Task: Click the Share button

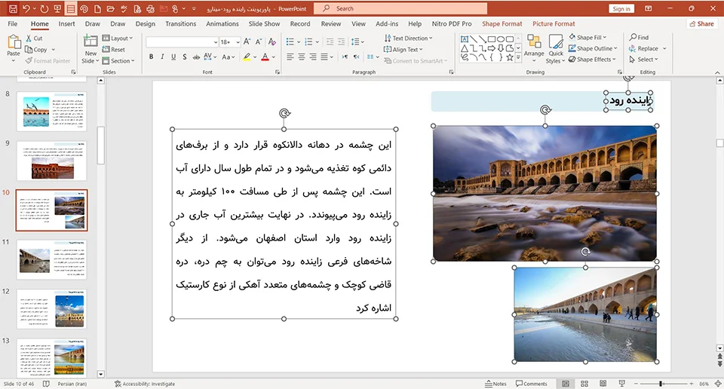Action: click(x=701, y=23)
